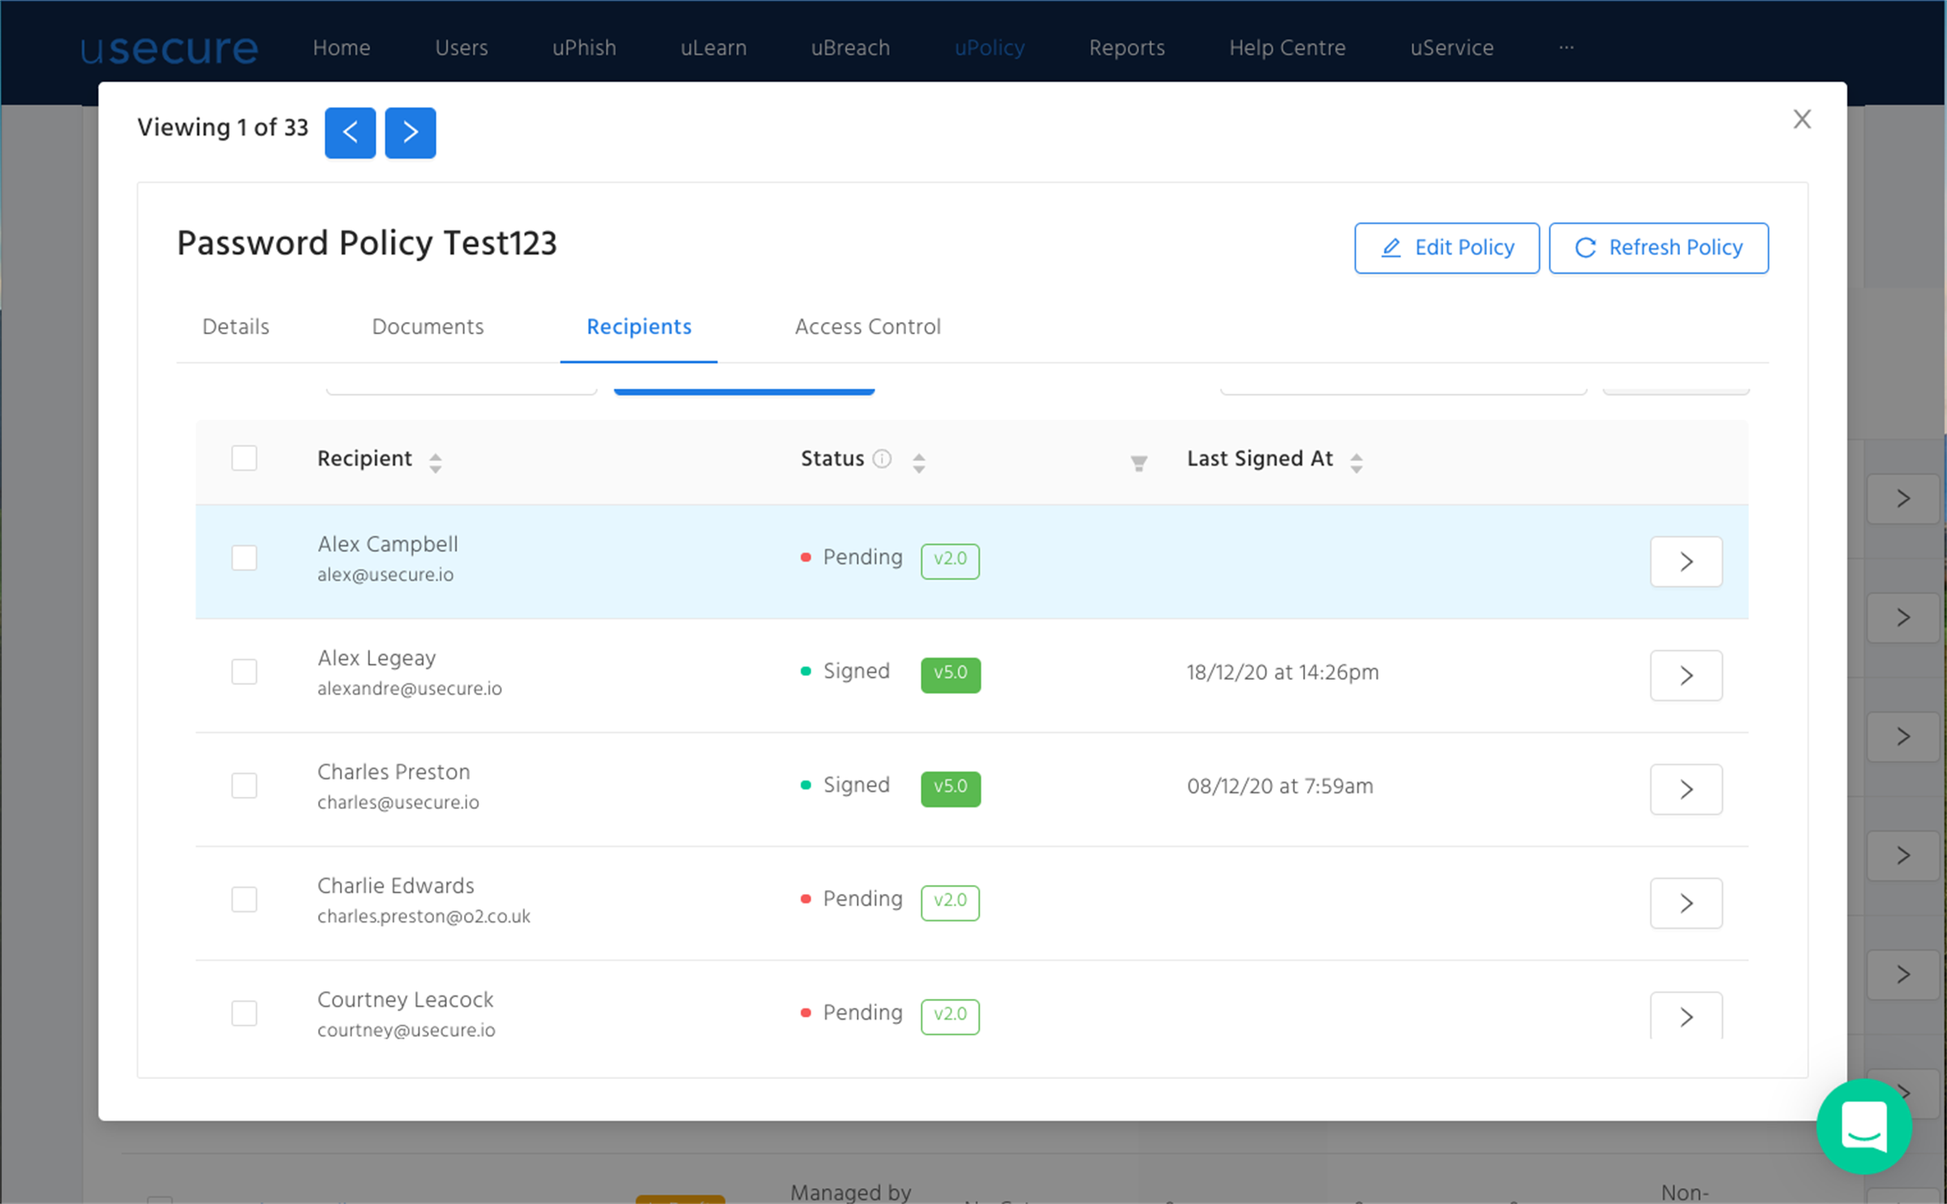Open Help Centre in the navigation
This screenshot has width=1947, height=1204.
click(x=1287, y=48)
